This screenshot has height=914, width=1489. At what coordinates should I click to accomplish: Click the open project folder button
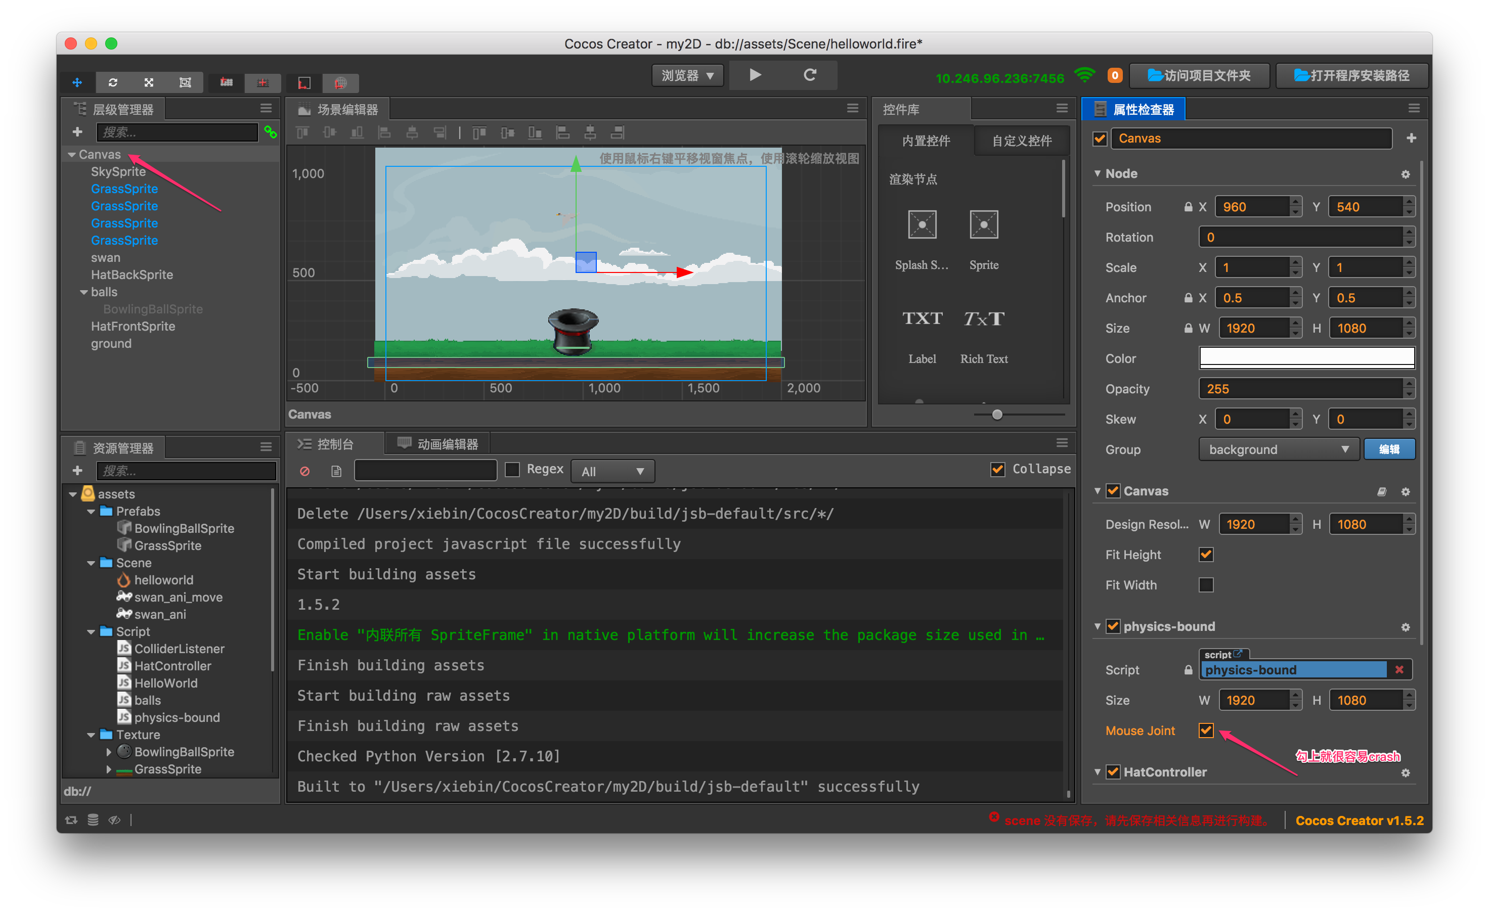click(1199, 75)
